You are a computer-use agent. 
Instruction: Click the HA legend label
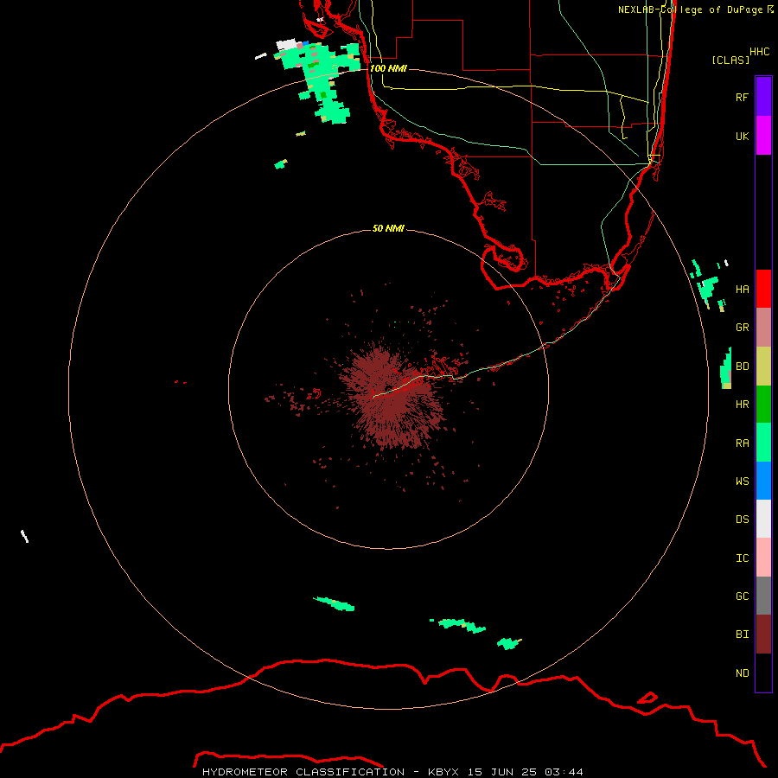(x=743, y=289)
